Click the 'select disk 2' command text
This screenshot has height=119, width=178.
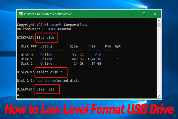49,72
